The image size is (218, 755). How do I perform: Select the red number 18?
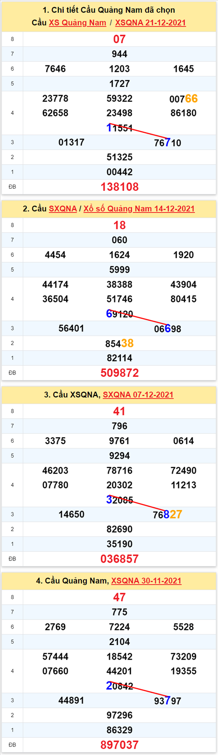pyautogui.click(x=119, y=225)
